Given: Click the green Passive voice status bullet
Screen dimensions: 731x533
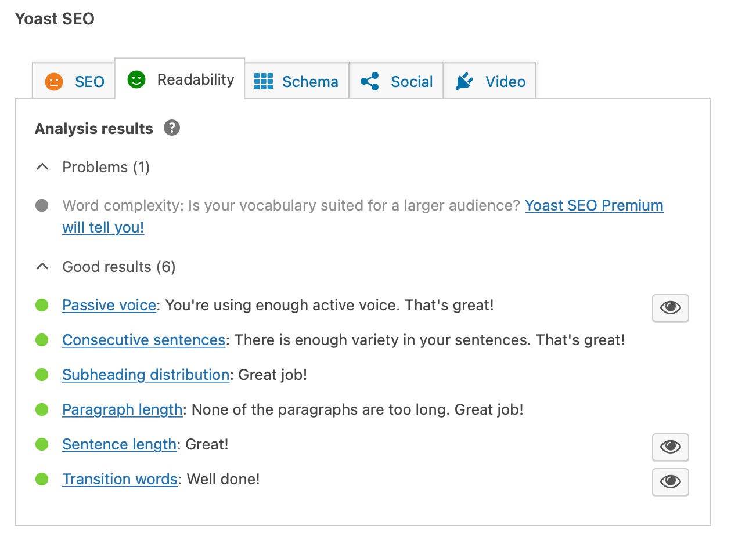Looking at the screenshot, I should pyautogui.click(x=42, y=305).
